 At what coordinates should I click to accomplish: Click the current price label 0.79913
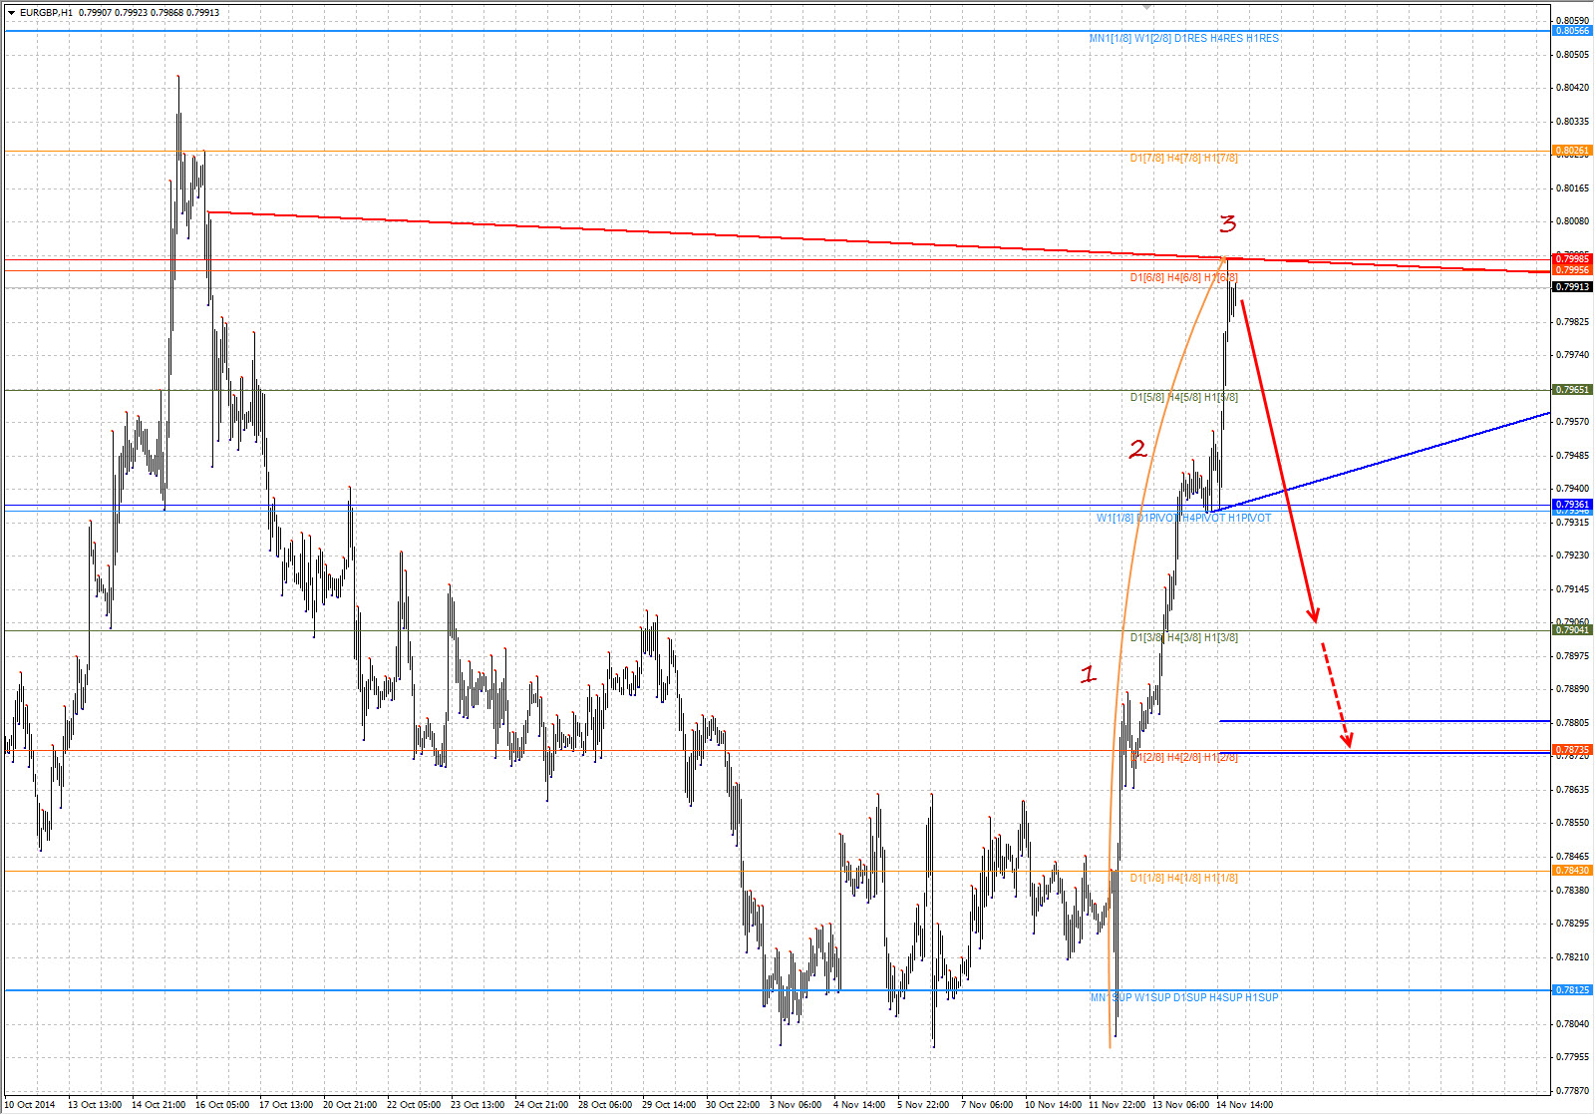(x=1572, y=287)
